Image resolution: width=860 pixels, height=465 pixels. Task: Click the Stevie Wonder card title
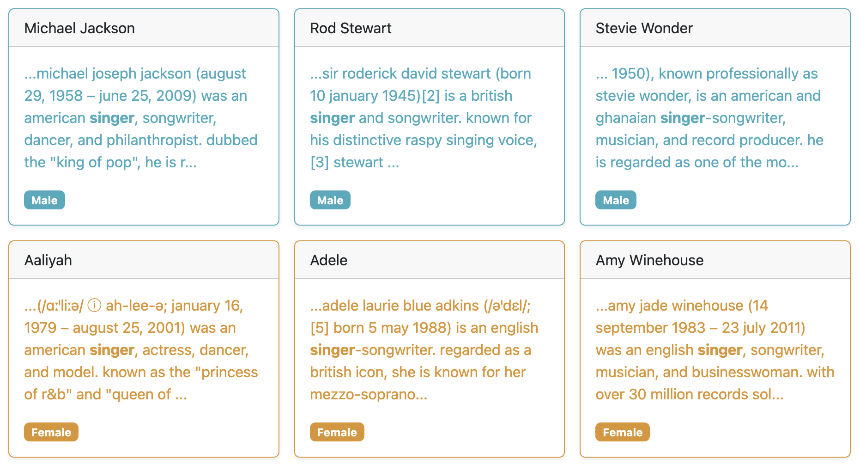pyautogui.click(x=644, y=28)
